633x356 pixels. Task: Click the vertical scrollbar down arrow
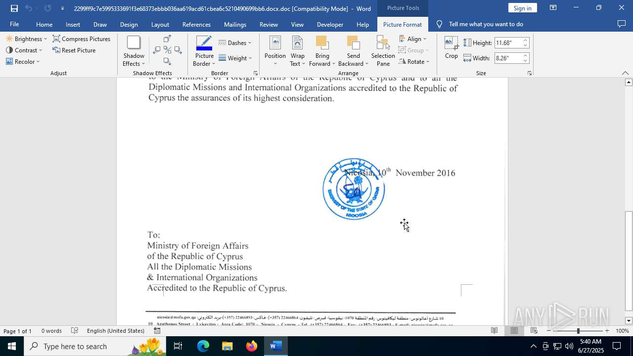[x=629, y=320]
